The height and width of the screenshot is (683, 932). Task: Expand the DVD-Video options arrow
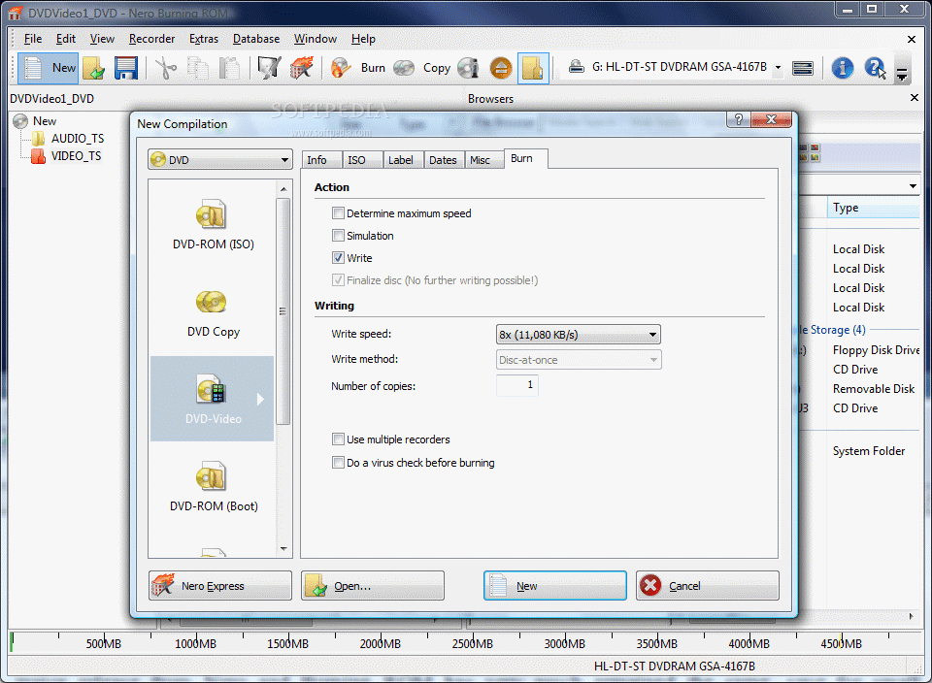tap(260, 399)
